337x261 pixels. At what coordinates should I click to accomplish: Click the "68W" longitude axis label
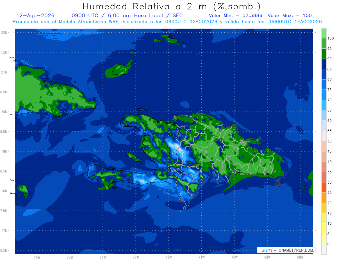(300, 257)
